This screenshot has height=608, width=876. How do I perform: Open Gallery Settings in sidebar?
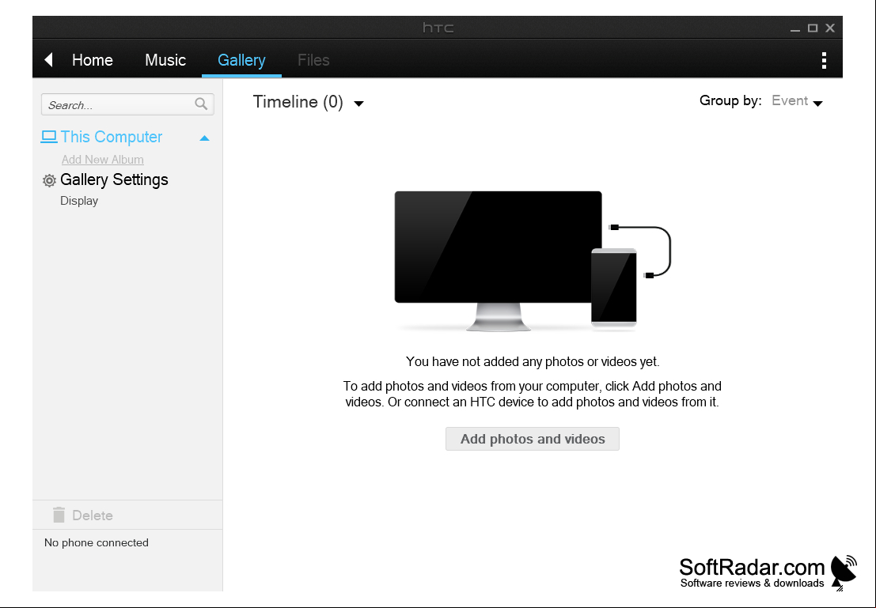click(x=114, y=179)
